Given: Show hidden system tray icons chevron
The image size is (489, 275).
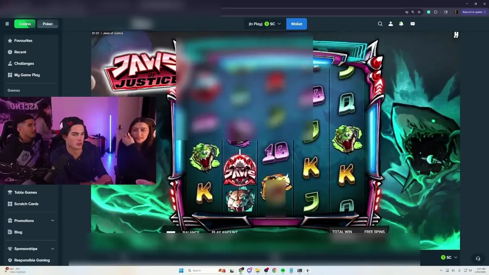Looking at the screenshot, I should click(x=440, y=270).
